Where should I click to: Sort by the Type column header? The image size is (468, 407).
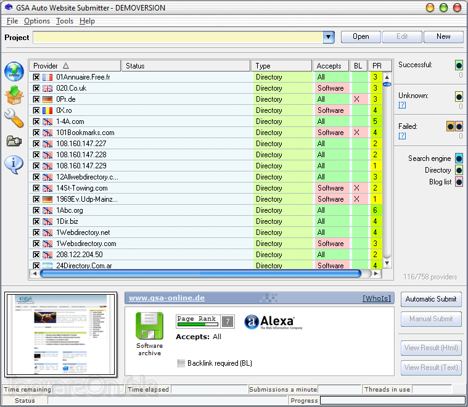(281, 66)
